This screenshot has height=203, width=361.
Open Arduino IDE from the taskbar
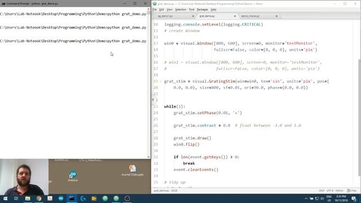pyautogui.click(x=61, y=198)
